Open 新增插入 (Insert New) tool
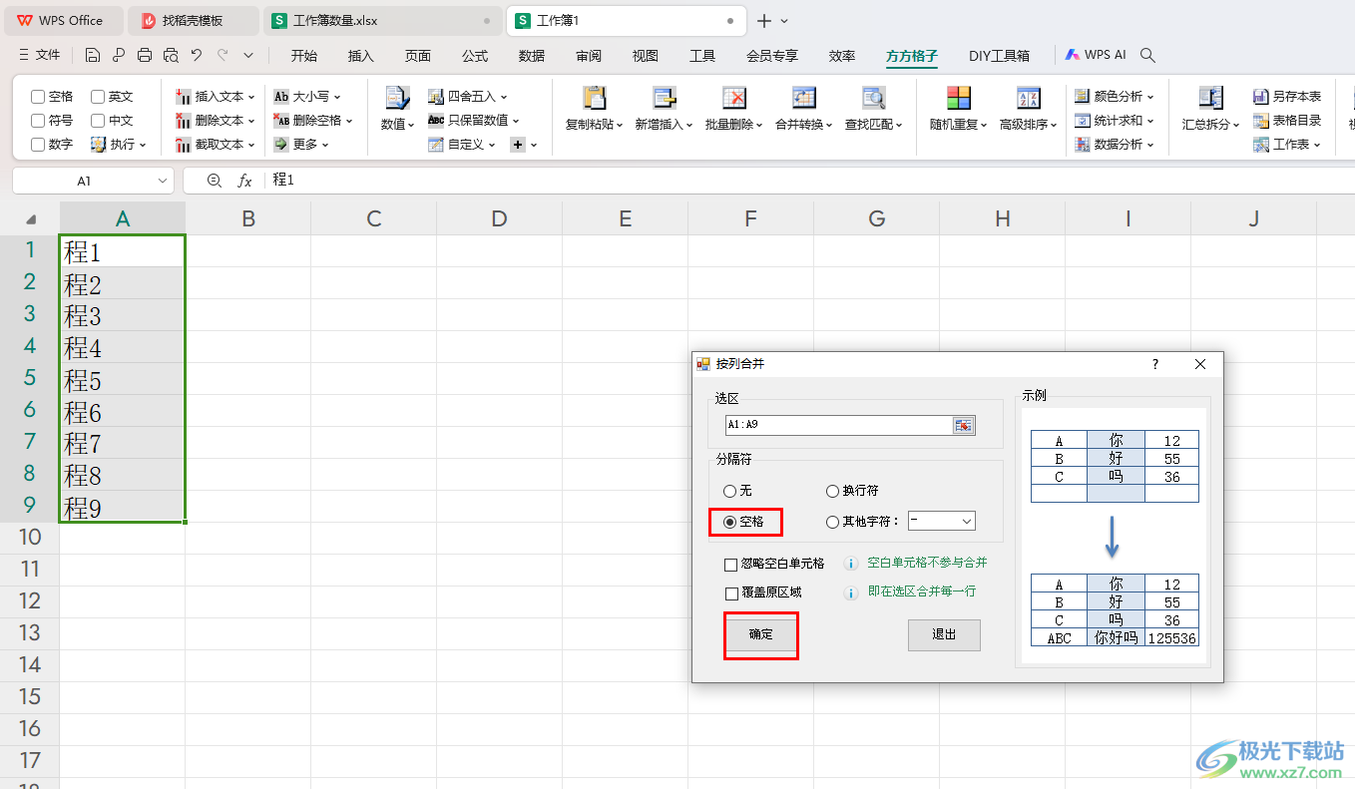The width and height of the screenshot is (1355, 789). click(x=665, y=98)
